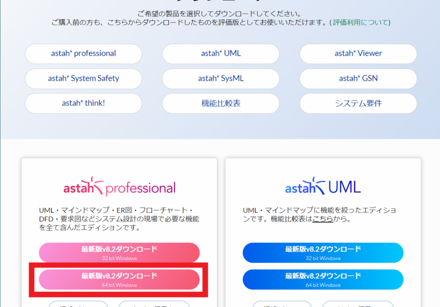
Task: Select the astah* UML product button
Action: point(221,53)
